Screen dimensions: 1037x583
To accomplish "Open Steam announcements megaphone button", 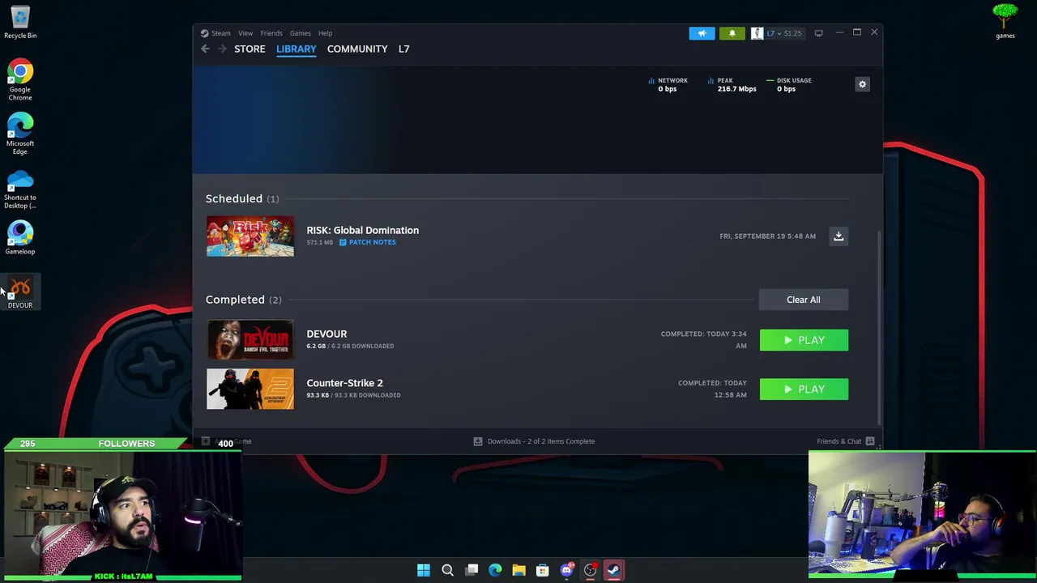I will click(702, 33).
